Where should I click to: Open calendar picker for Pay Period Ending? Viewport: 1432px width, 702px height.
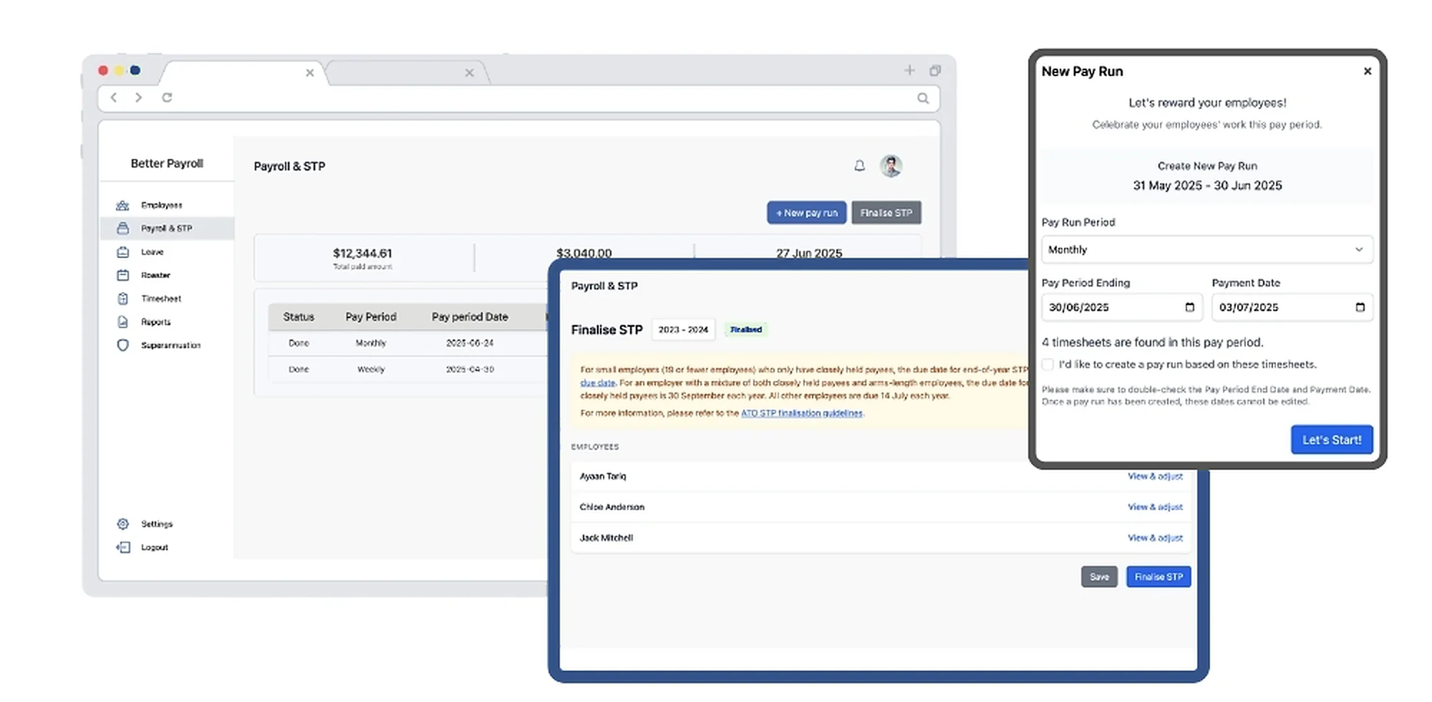[1189, 307]
